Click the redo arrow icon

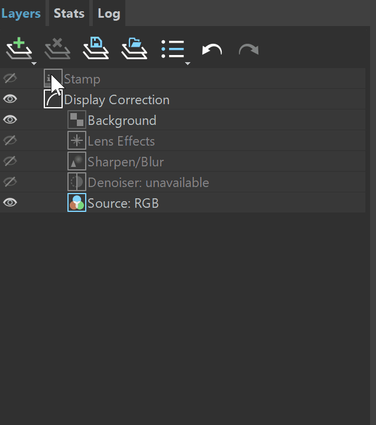coord(249,50)
